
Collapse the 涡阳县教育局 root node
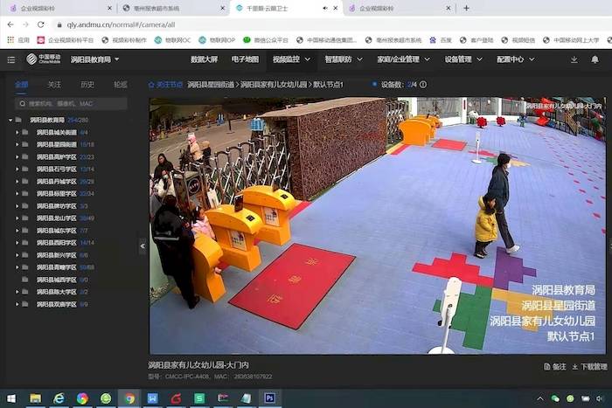point(10,121)
